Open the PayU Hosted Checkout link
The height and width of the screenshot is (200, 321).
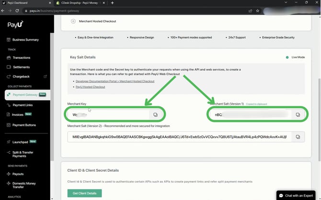click(90, 87)
